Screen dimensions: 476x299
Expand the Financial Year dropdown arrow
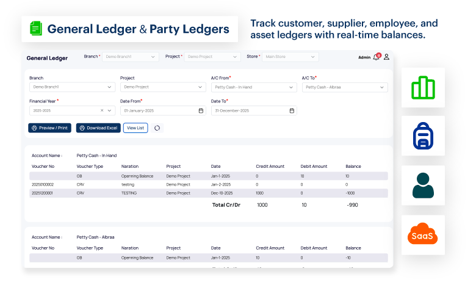(x=110, y=110)
